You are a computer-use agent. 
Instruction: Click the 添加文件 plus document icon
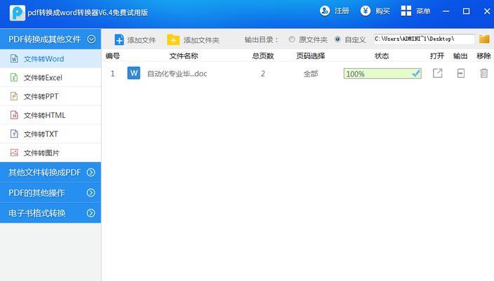tap(119, 40)
